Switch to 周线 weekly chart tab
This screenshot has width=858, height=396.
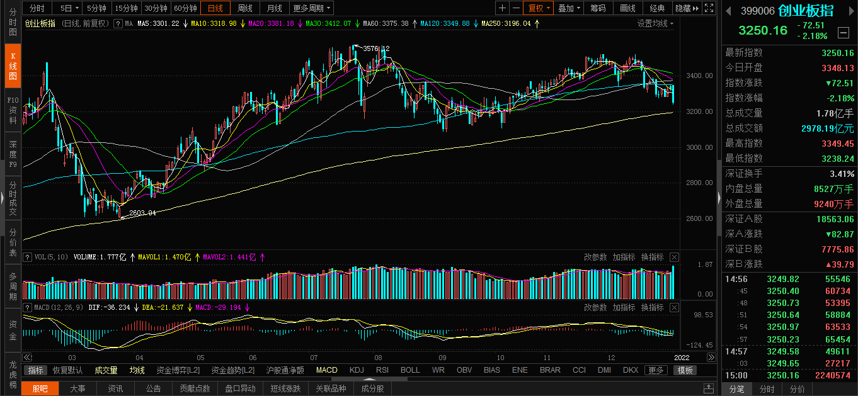(244, 8)
